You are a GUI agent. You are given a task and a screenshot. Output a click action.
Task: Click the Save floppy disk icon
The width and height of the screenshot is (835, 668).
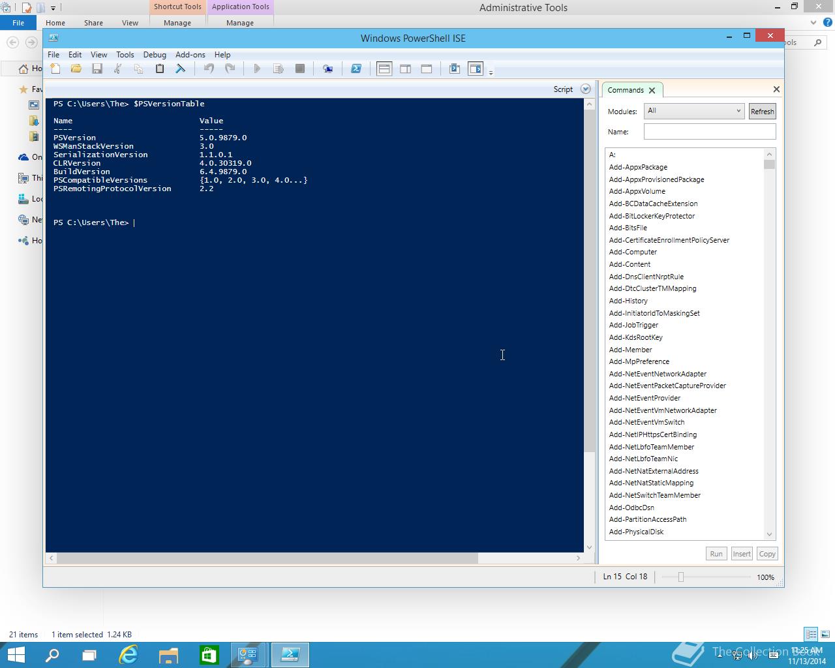pos(97,68)
